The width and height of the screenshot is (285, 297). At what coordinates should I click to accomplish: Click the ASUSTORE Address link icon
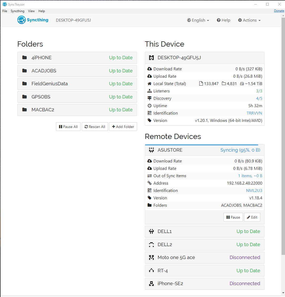pyautogui.click(x=150, y=183)
